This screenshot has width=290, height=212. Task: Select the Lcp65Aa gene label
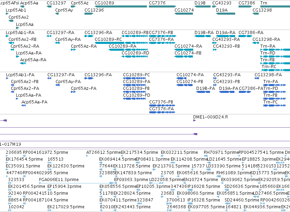point(25,25)
